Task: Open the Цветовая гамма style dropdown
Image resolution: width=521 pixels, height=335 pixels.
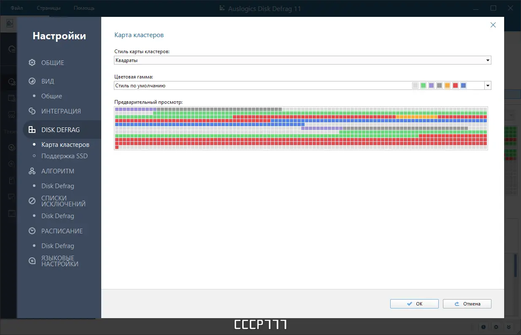Action: click(x=488, y=85)
